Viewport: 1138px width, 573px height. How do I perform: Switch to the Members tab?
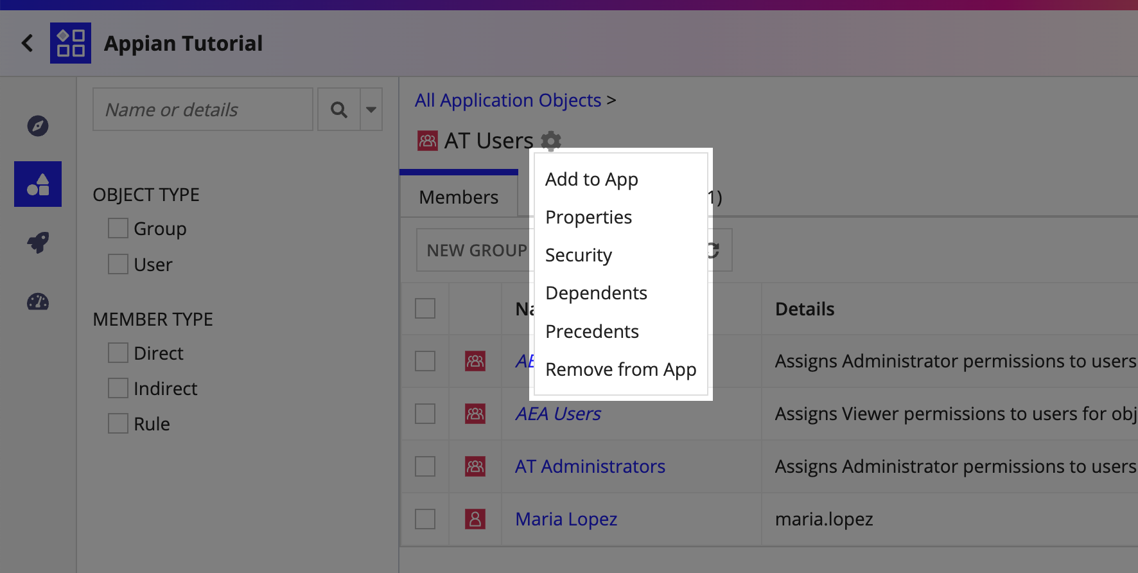coord(459,197)
